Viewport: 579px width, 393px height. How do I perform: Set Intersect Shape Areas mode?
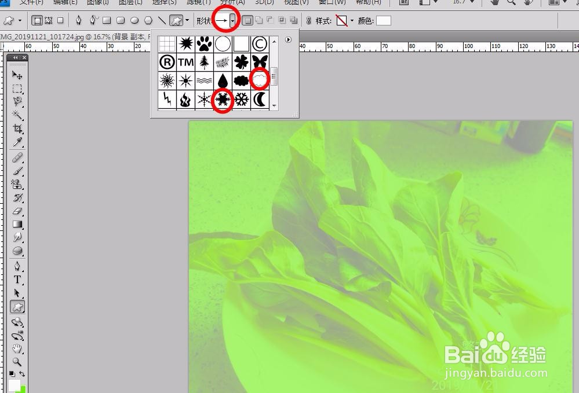[282, 20]
